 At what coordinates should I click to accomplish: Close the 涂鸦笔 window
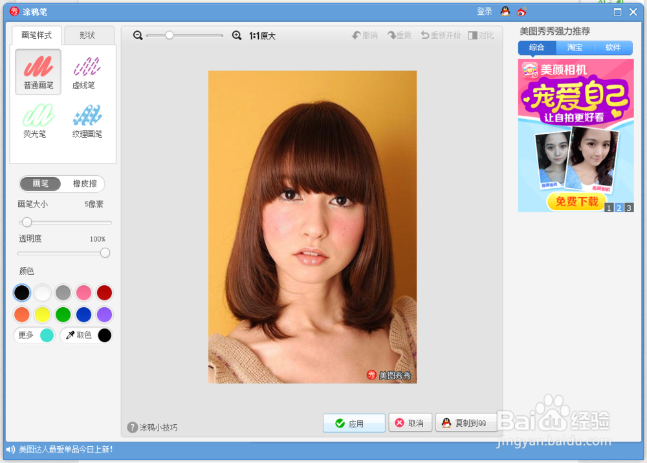633,12
